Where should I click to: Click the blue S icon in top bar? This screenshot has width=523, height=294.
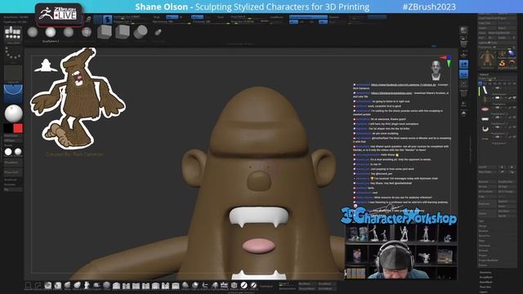[107, 20]
